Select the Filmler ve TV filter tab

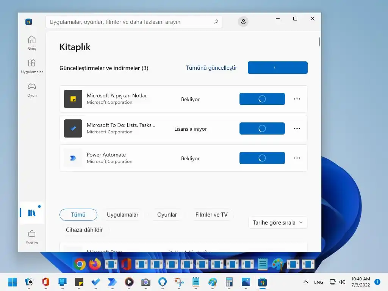tap(211, 214)
